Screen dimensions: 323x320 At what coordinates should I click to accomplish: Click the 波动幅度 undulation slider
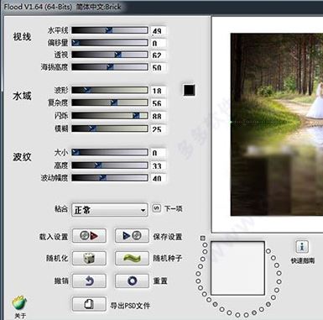point(110,177)
